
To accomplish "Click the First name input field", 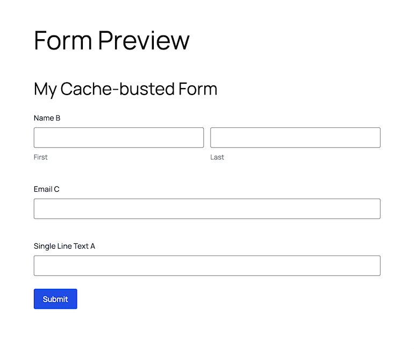I will coord(118,137).
